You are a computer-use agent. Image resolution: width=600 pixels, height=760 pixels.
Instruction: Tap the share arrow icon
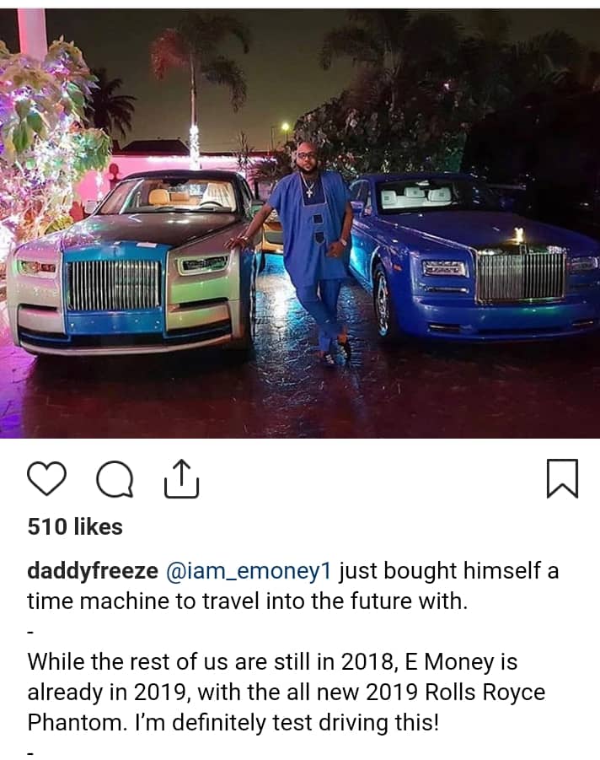click(x=181, y=478)
